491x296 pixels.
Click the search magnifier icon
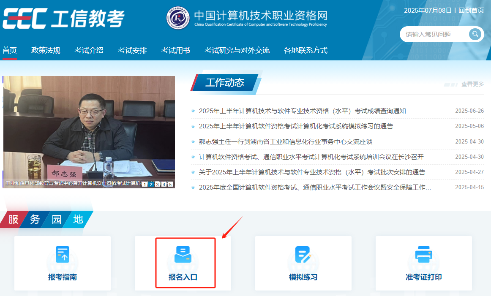click(475, 34)
